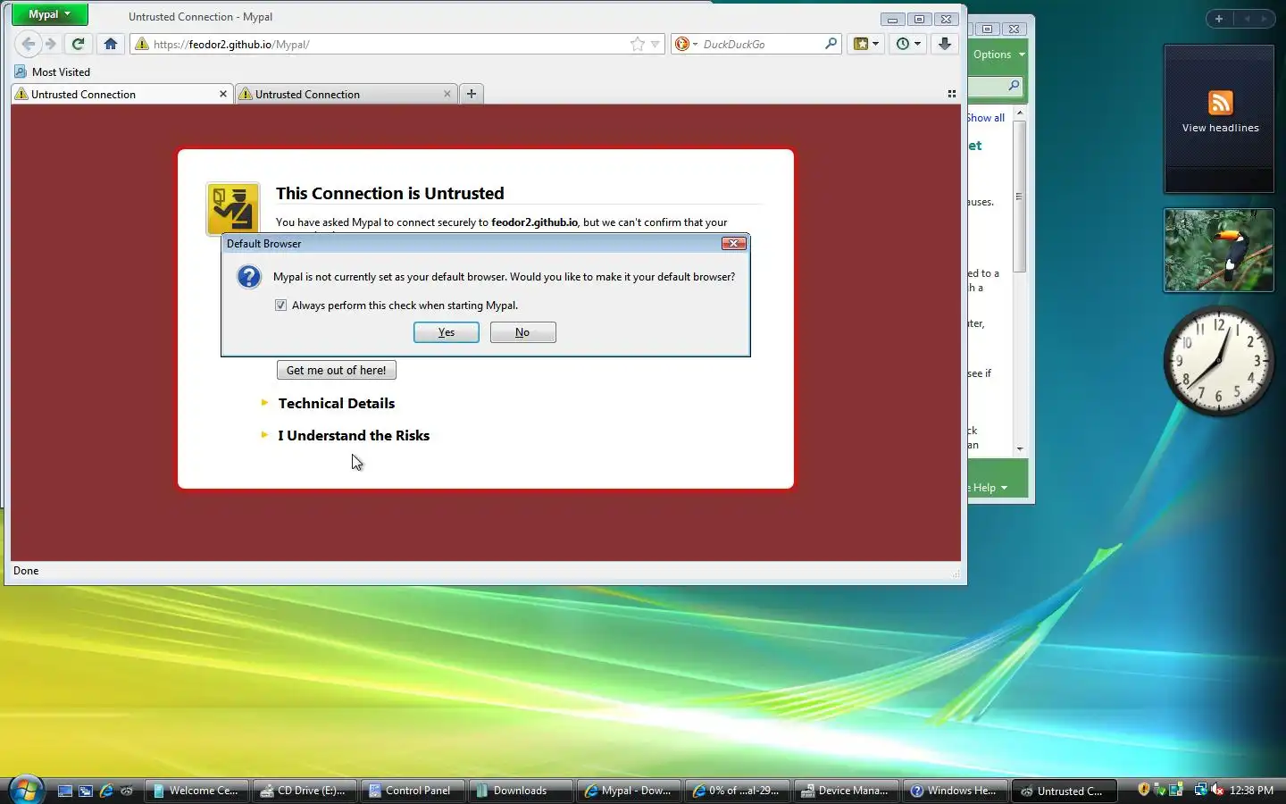Go forward with the forward arrow
Image resolution: width=1286 pixels, height=804 pixels.
click(51, 44)
